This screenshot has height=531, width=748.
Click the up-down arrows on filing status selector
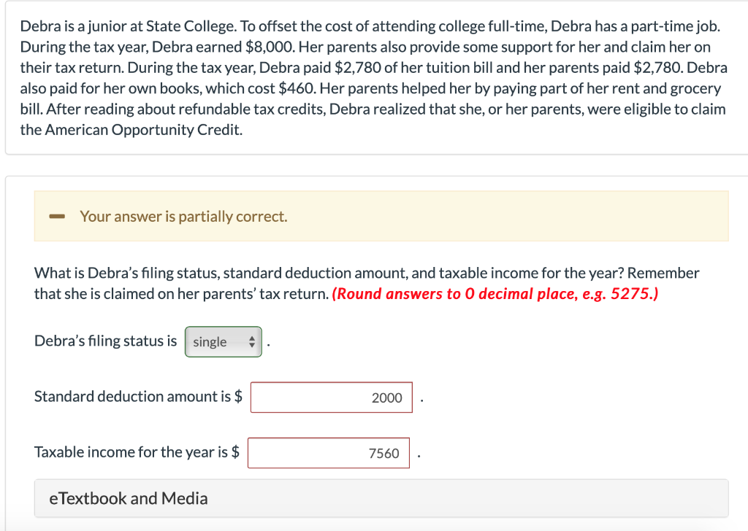[251, 341]
